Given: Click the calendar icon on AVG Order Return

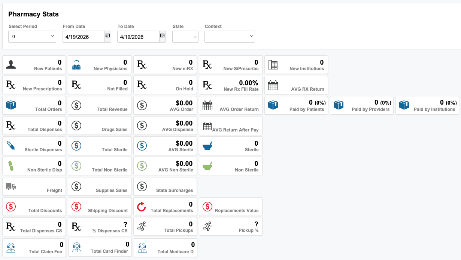Looking at the screenshot, I should (x=207, y=105).
